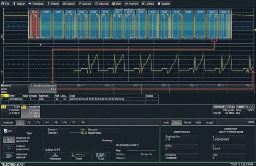Select measure on waveforms type icon
The height and width of the screenshot is (166, 256).
tap(9, 140)
